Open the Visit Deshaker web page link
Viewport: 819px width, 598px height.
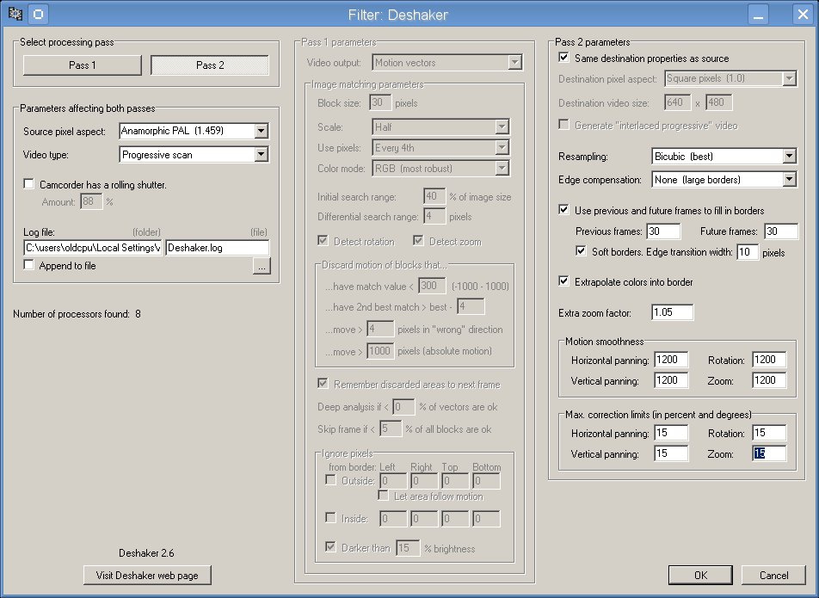click(147, 576)
